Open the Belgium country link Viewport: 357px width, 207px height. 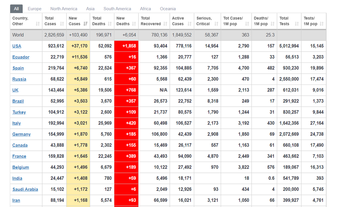point(21,167)
